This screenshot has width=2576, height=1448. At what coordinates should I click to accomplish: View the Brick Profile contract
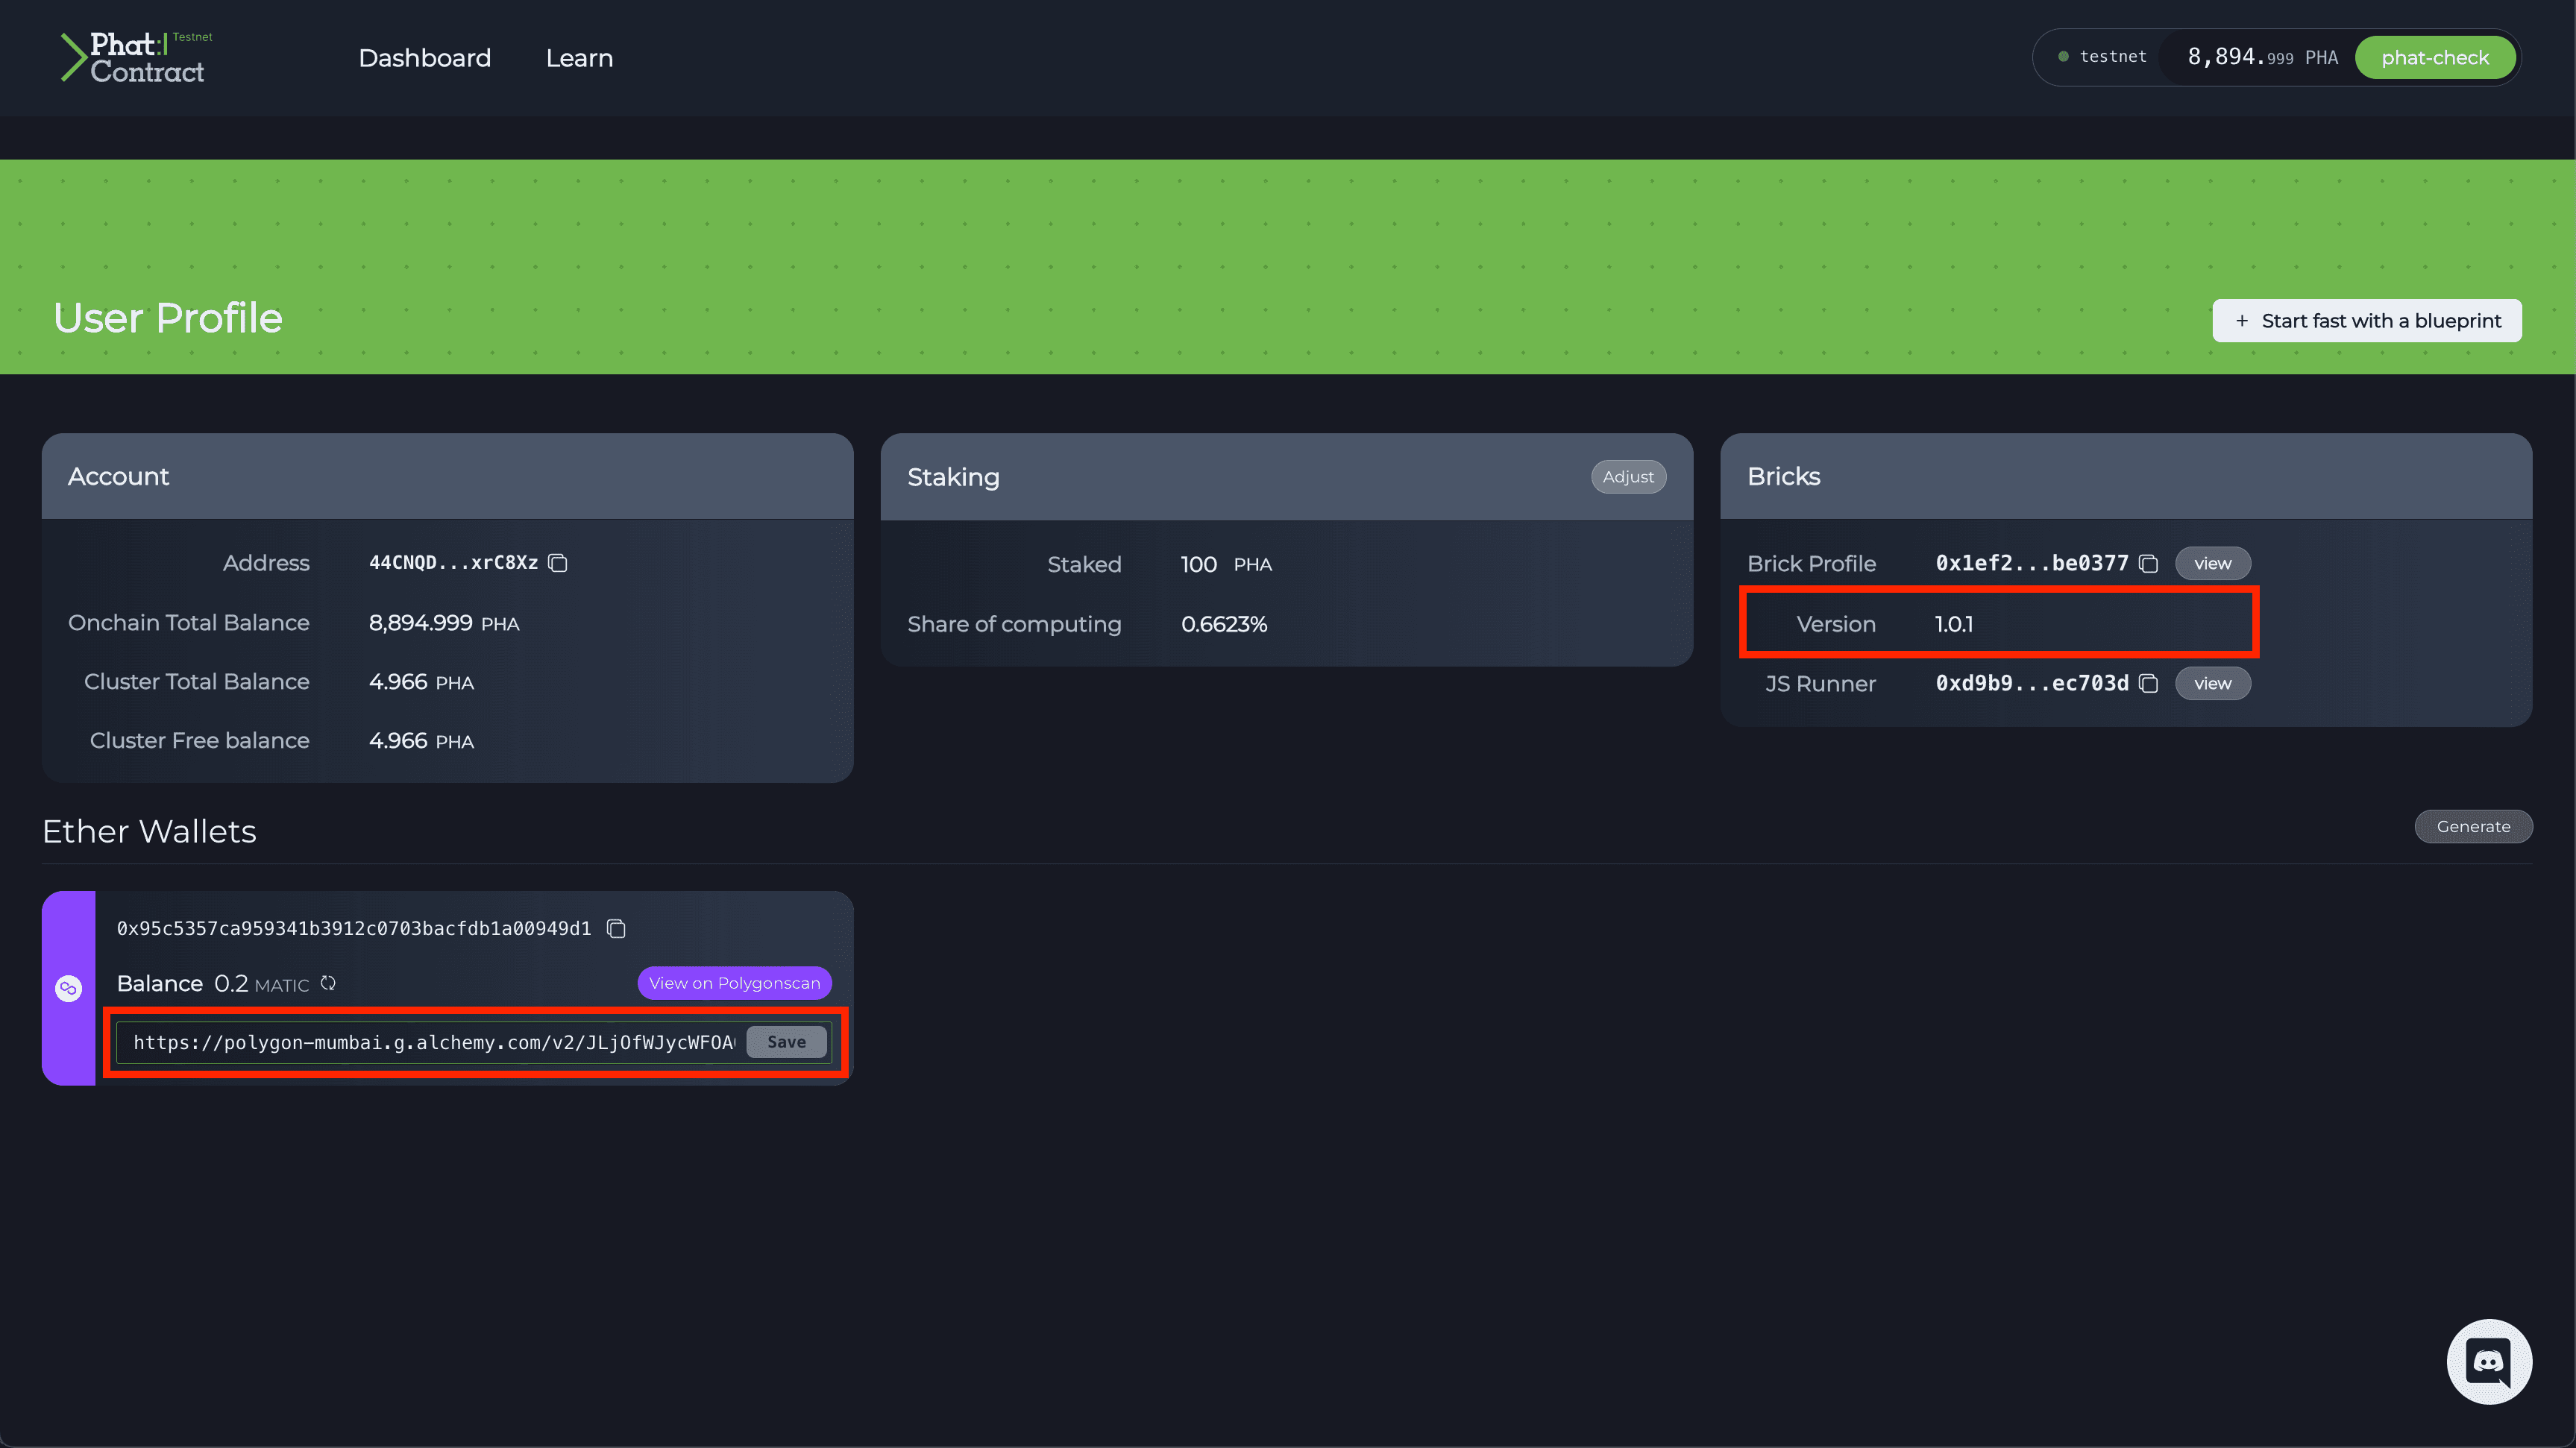pos(2212,563)
